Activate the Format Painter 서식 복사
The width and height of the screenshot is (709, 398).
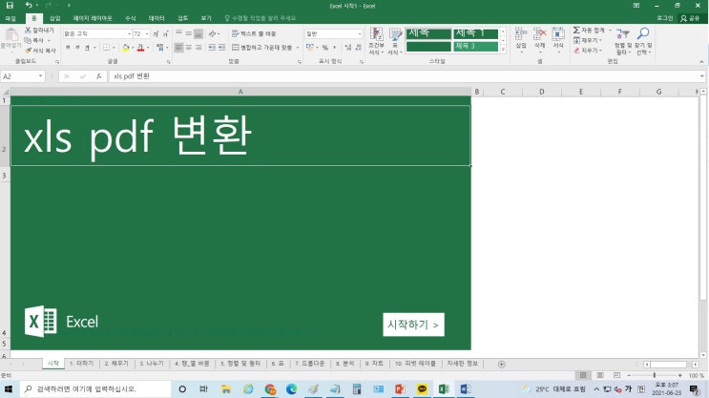click(x=40, y=51)
